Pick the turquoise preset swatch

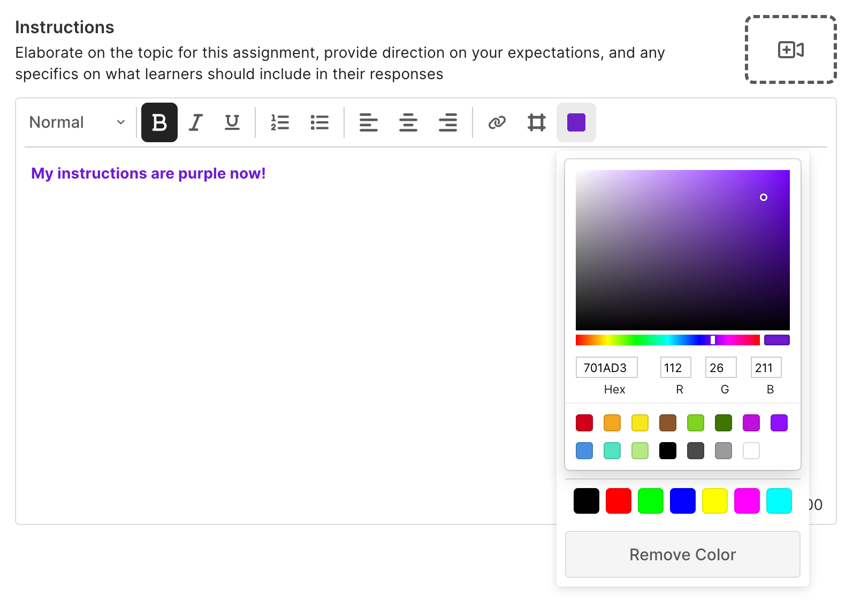(612, 451)
